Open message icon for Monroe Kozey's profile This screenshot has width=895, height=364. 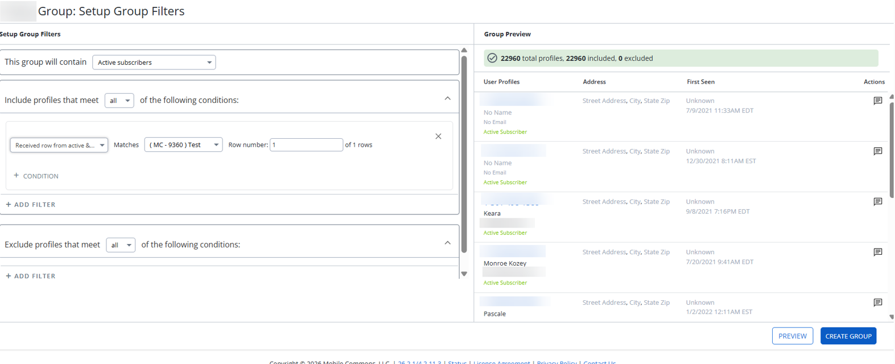tap(877, 252)
